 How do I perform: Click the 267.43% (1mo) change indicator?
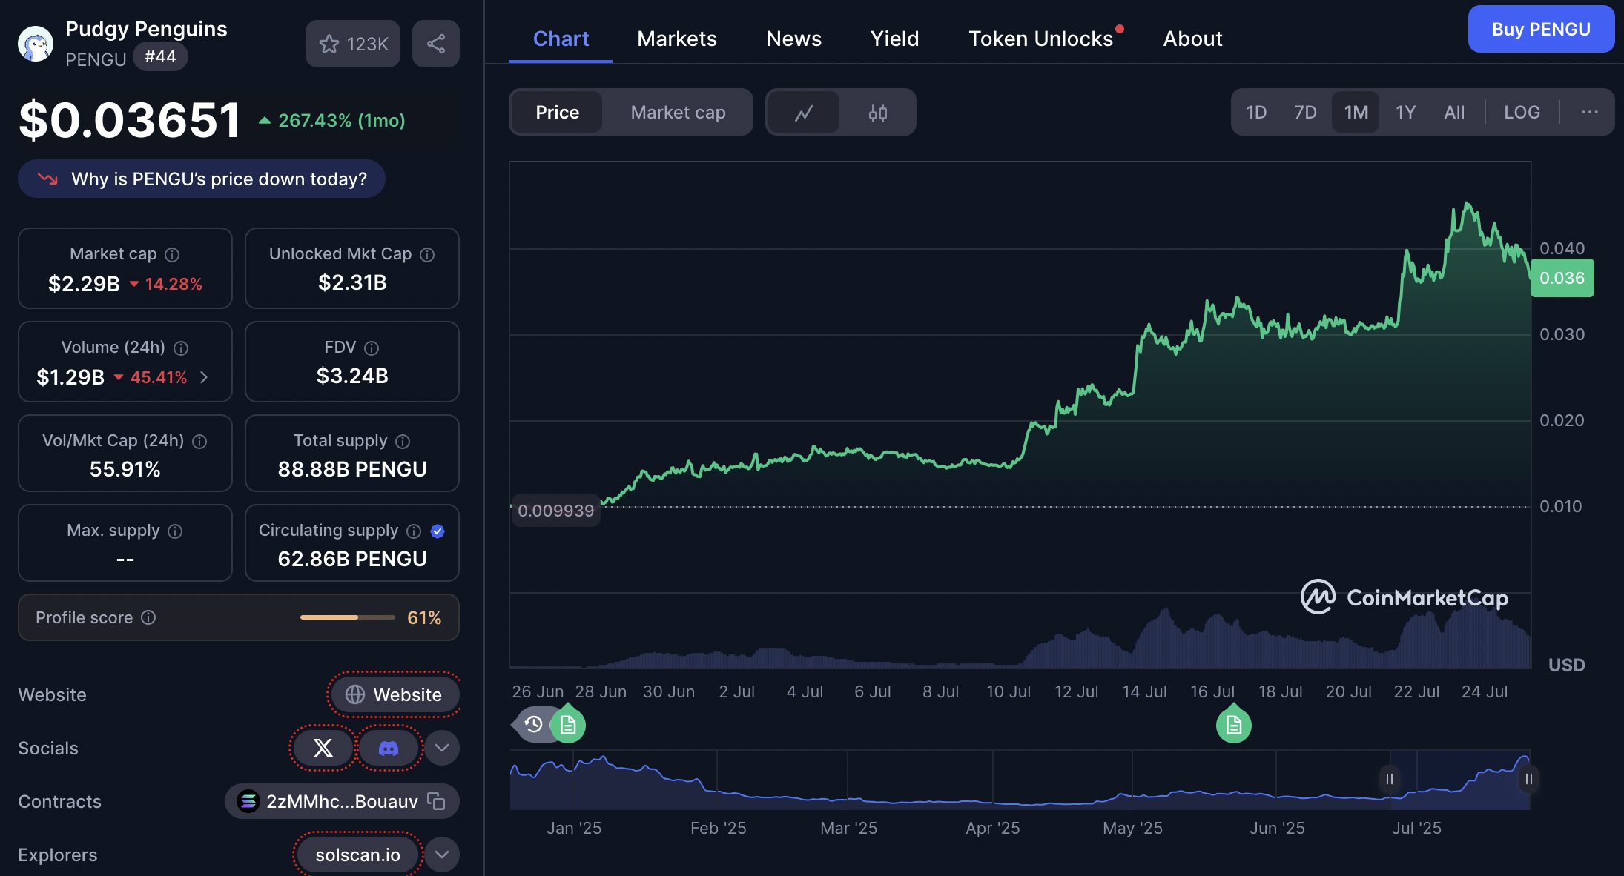click(x=331, y=120)
